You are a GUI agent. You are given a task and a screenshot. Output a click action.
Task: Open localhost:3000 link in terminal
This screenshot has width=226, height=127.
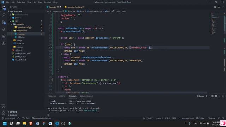[80, 101]
